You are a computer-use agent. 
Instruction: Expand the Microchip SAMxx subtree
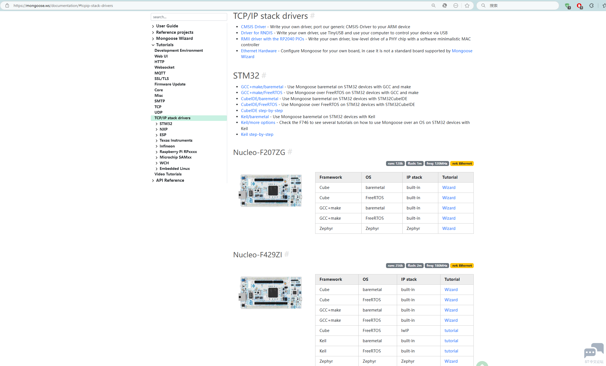(x=157, y=157)
